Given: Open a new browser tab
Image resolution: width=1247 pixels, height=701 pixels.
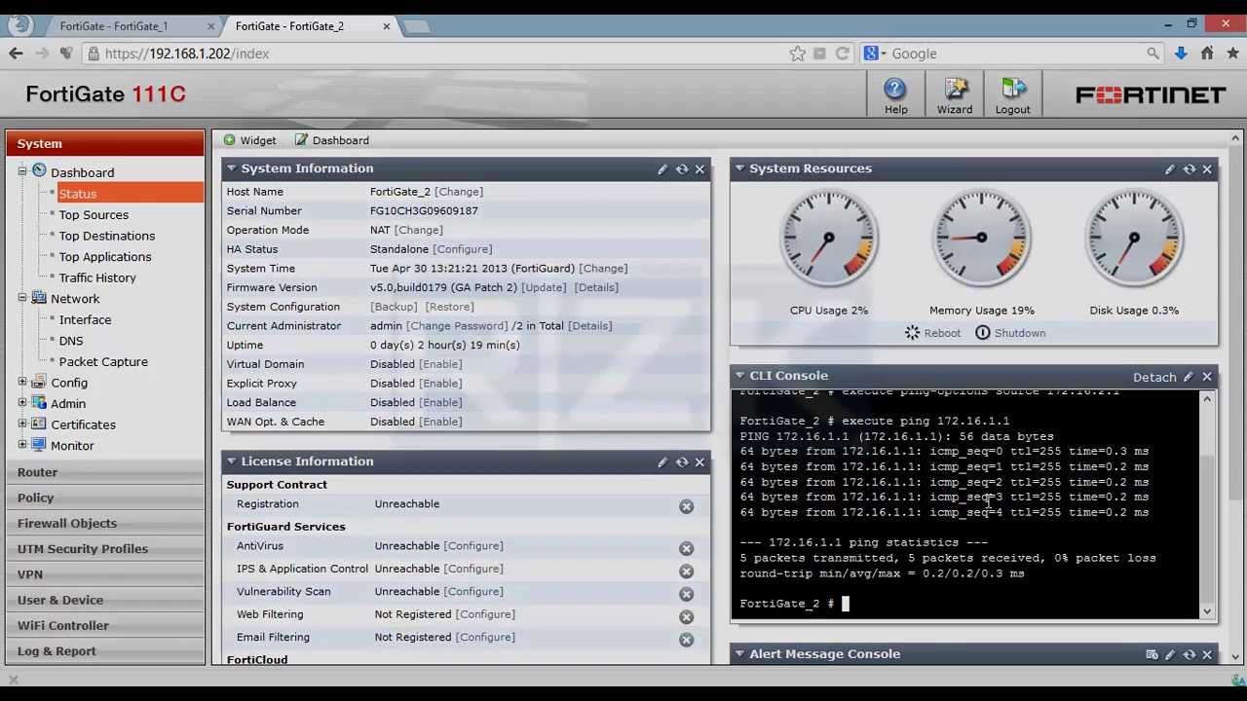Looking at the screenshot, I should tap(417, 26).
